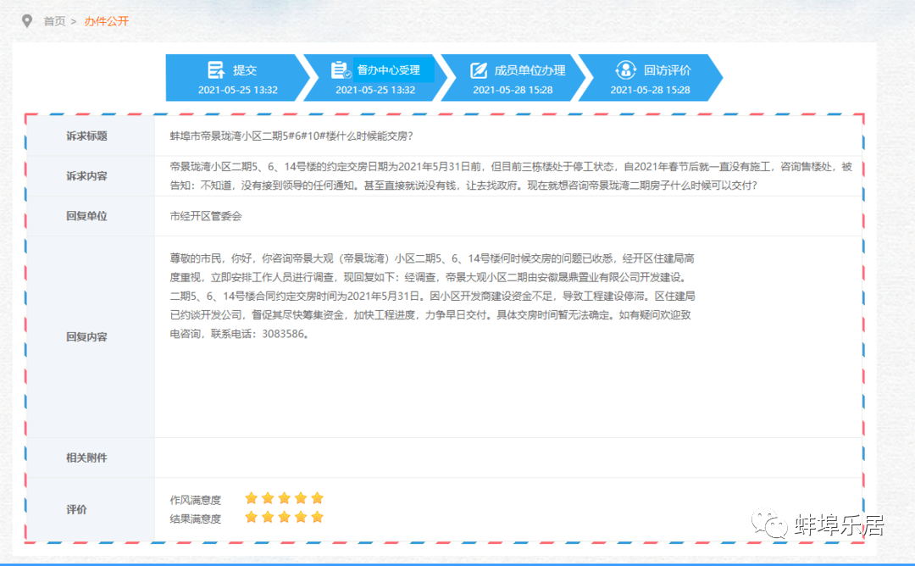Open the 成员单位办理 step

pos(530,70)
